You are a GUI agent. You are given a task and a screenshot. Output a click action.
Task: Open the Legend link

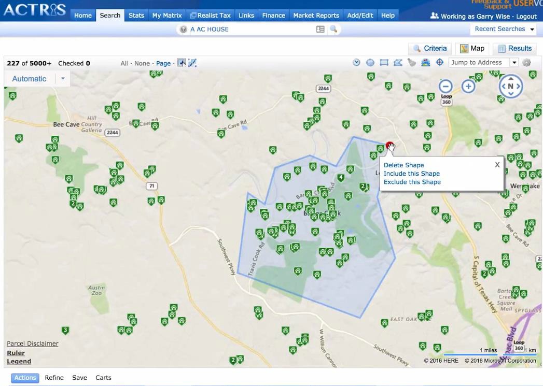click(x=18, y=361)
